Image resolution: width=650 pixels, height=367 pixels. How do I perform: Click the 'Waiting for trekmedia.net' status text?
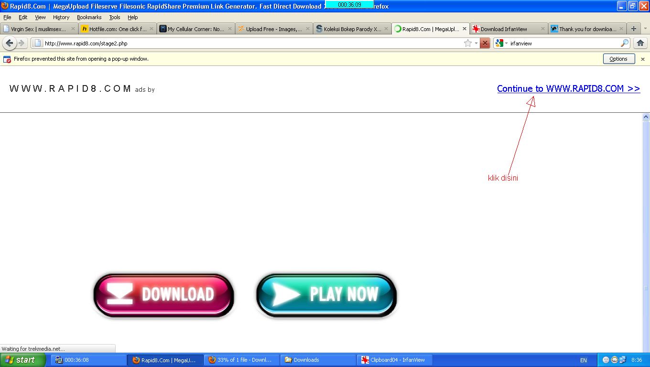click(x=33, y=349)
